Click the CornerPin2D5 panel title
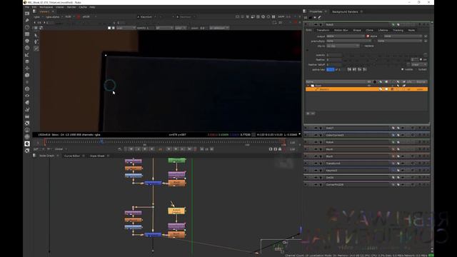457x257 pixels. point(335,184)
